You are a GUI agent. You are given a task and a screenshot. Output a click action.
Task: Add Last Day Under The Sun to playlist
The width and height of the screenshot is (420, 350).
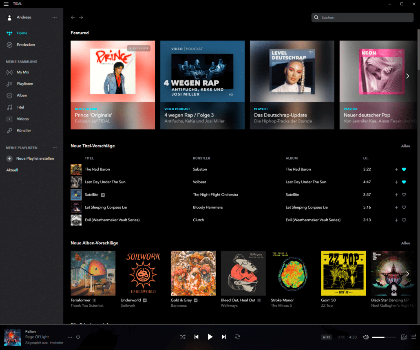coord(396,182)
